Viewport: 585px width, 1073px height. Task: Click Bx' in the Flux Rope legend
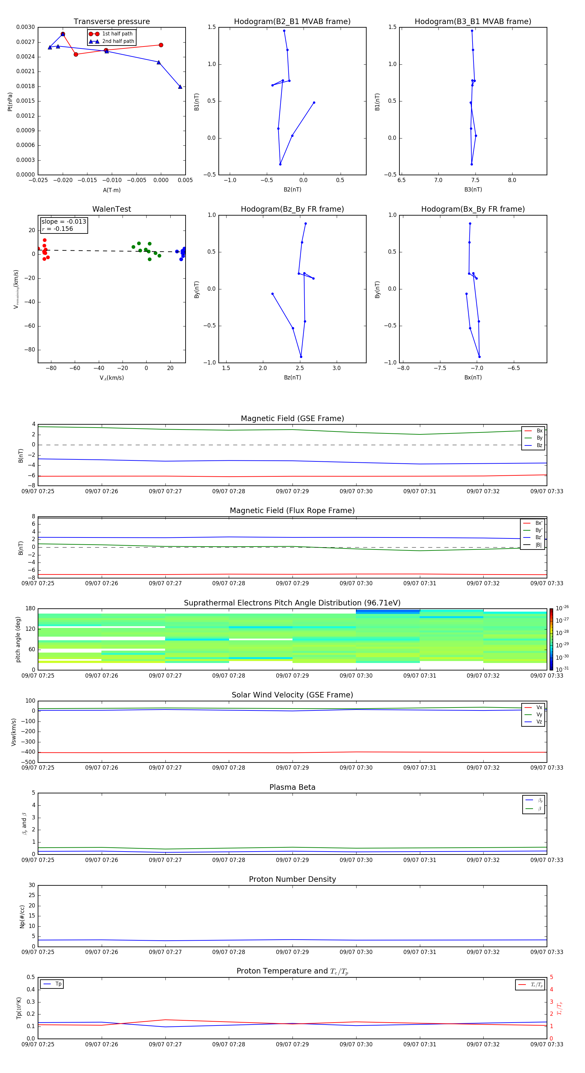point(533,523)
